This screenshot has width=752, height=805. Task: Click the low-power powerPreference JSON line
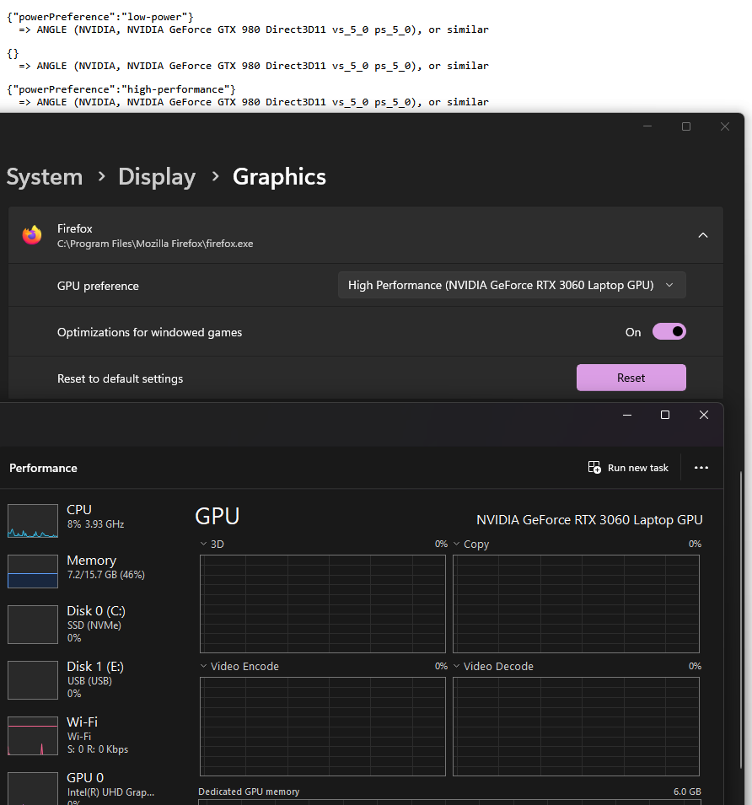point(100,17)
